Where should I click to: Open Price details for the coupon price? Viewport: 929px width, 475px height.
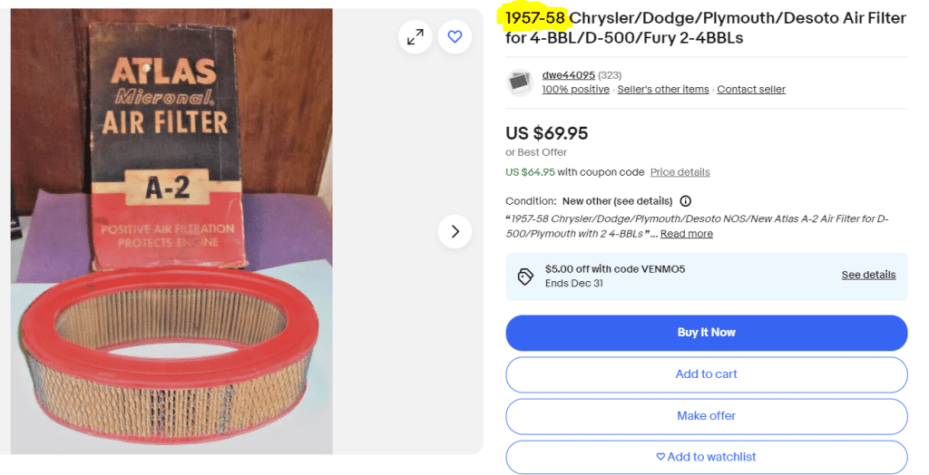680,172
